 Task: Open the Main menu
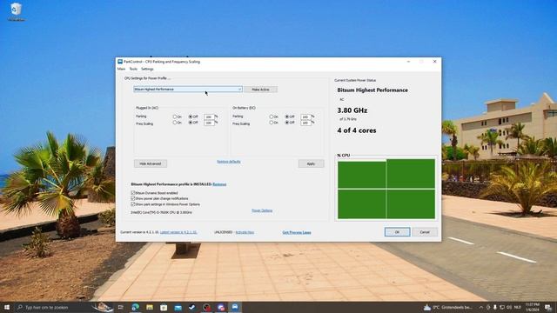click(121, 69)
